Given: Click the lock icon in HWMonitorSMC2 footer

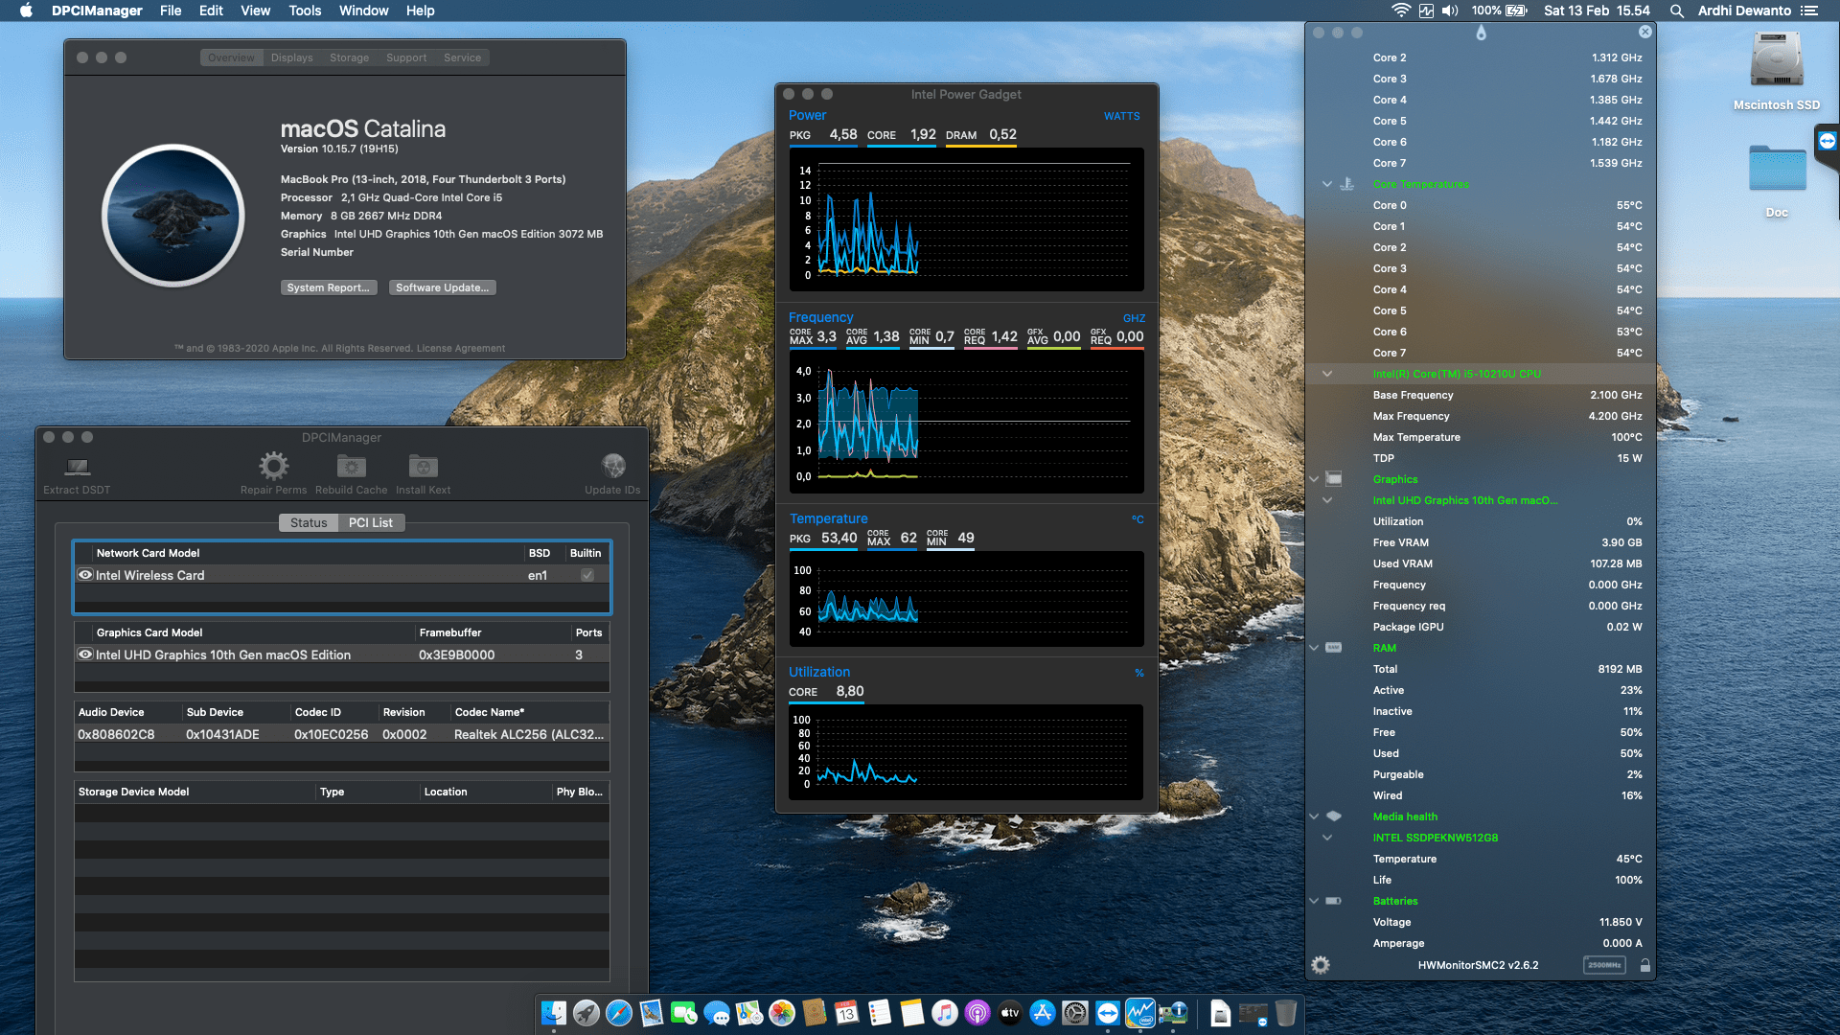Looking at the screenshot, I should (x=1644, y=965).
